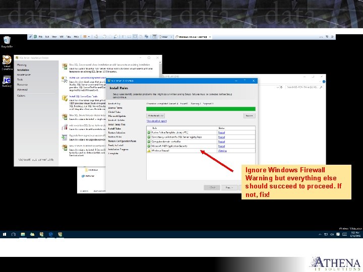Select Maintenance in Installation Center sidebar
The height and width of the screenshot is (272, 363).
[24, 75]
